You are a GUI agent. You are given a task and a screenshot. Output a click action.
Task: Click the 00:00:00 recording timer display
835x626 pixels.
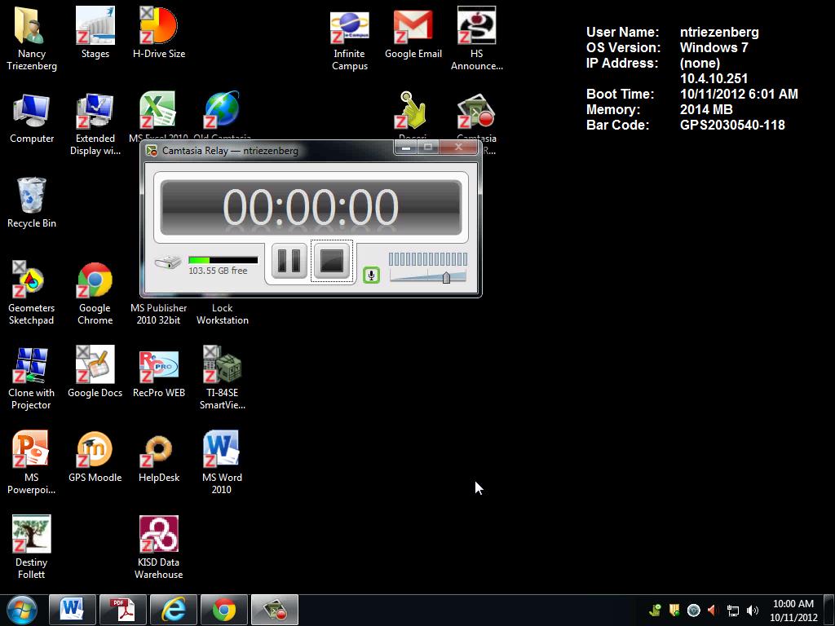point(311,207)
